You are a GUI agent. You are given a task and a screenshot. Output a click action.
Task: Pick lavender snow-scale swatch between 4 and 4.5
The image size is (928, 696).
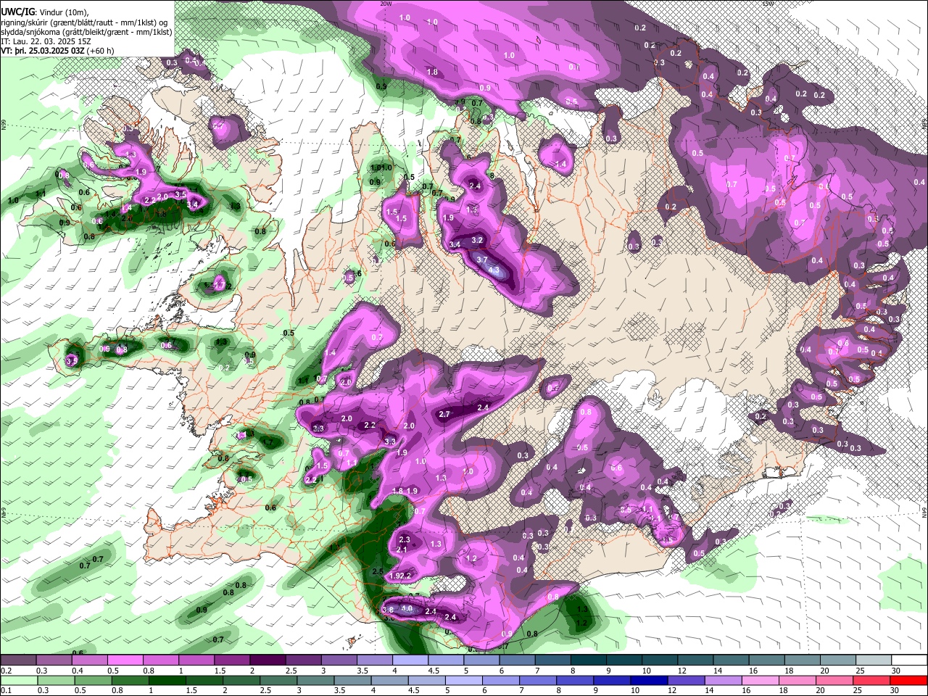(x=410, y=660)
